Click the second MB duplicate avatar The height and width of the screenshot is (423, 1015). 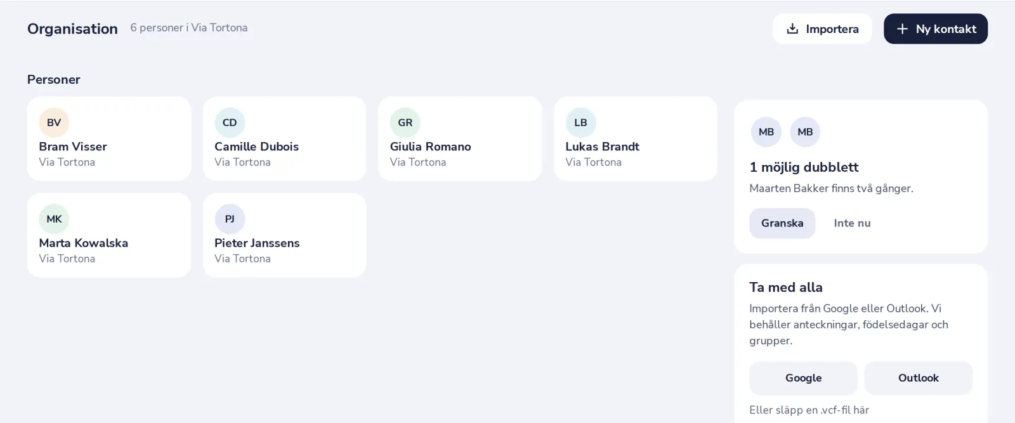click(805, 132)
